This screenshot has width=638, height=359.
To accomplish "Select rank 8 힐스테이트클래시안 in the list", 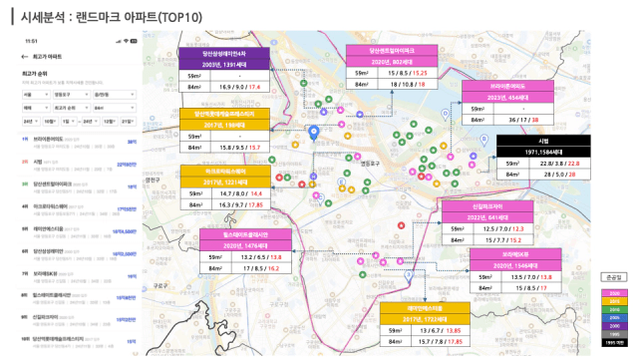I will (79, 298).
